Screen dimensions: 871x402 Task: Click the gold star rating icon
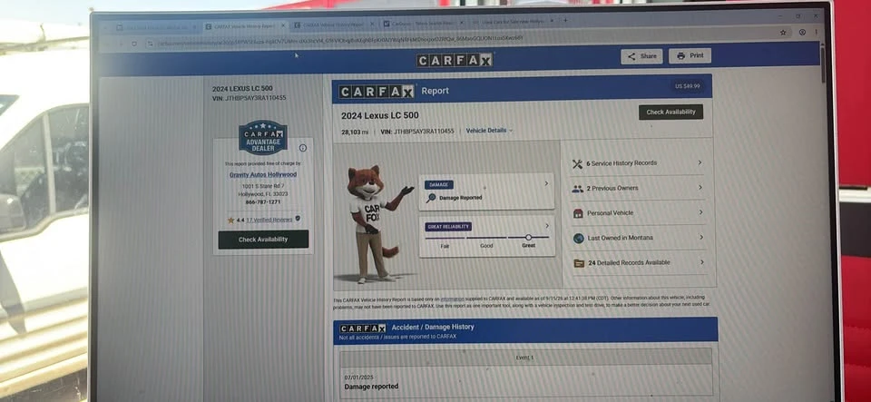231,220
